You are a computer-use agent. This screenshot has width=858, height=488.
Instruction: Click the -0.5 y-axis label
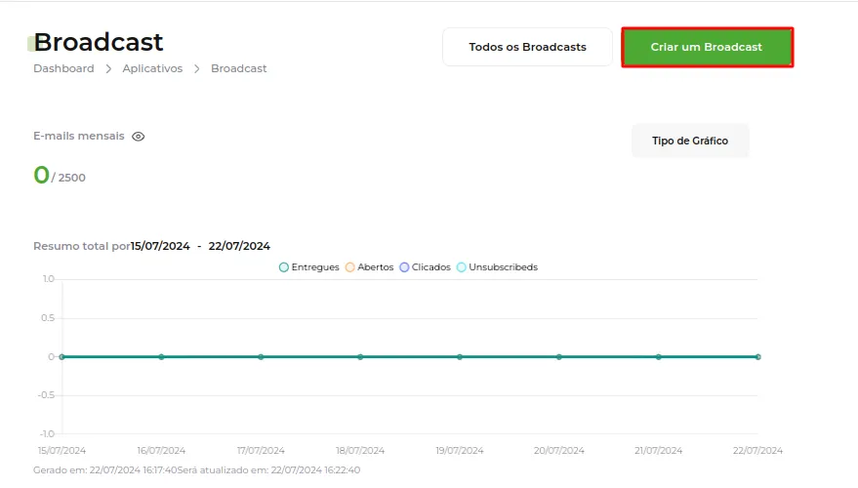pyautogui.click(x=46, y=395)
